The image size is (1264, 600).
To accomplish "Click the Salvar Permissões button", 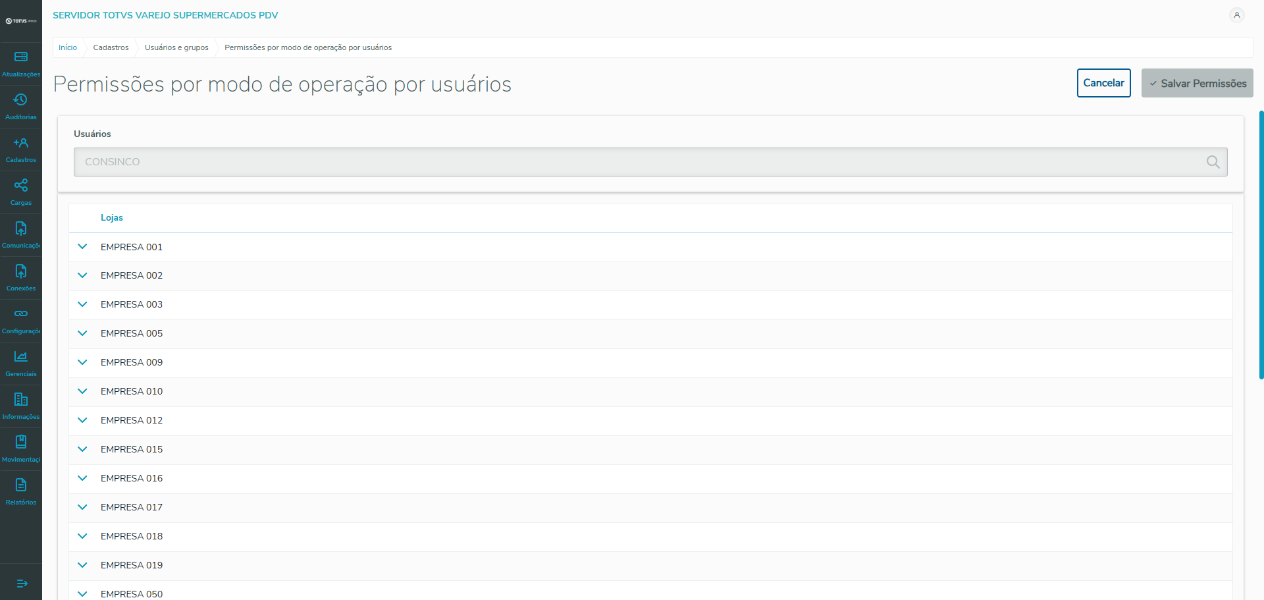I will (1197, 84).
